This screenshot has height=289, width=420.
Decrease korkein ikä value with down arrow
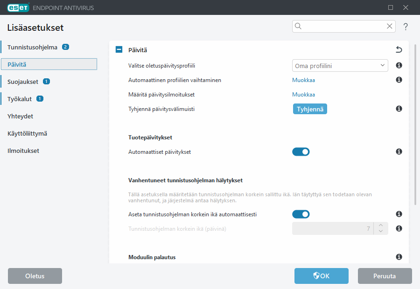click(x=381, y=232)
